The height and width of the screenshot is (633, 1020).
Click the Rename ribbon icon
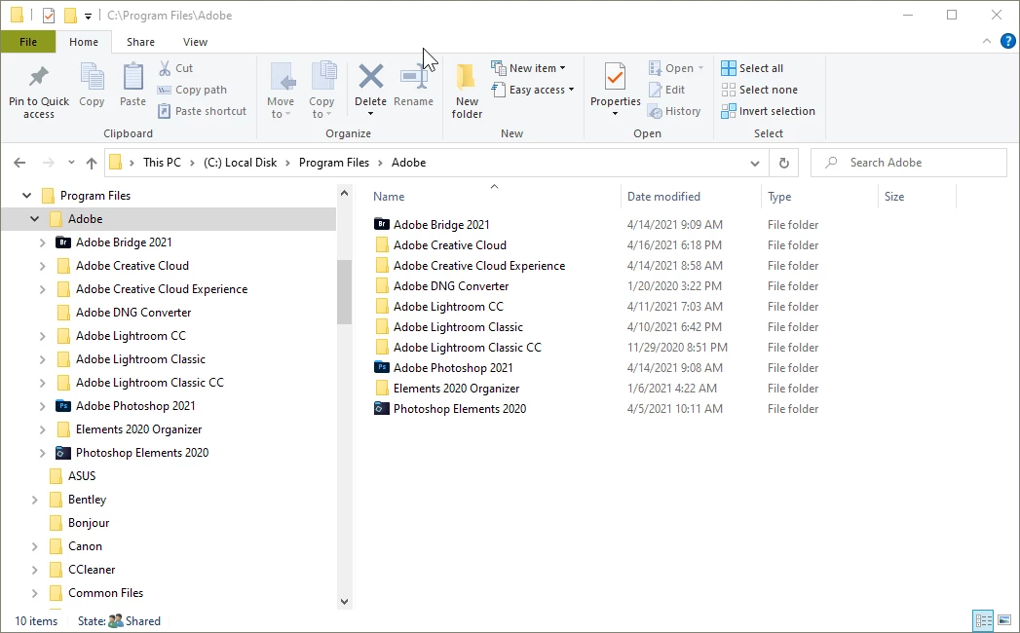(x=413, y=77)
